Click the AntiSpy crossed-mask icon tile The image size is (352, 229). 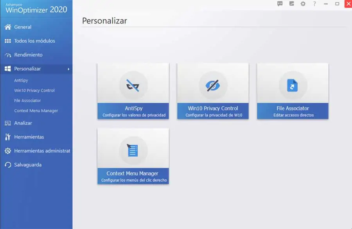[x=133, y=85]
